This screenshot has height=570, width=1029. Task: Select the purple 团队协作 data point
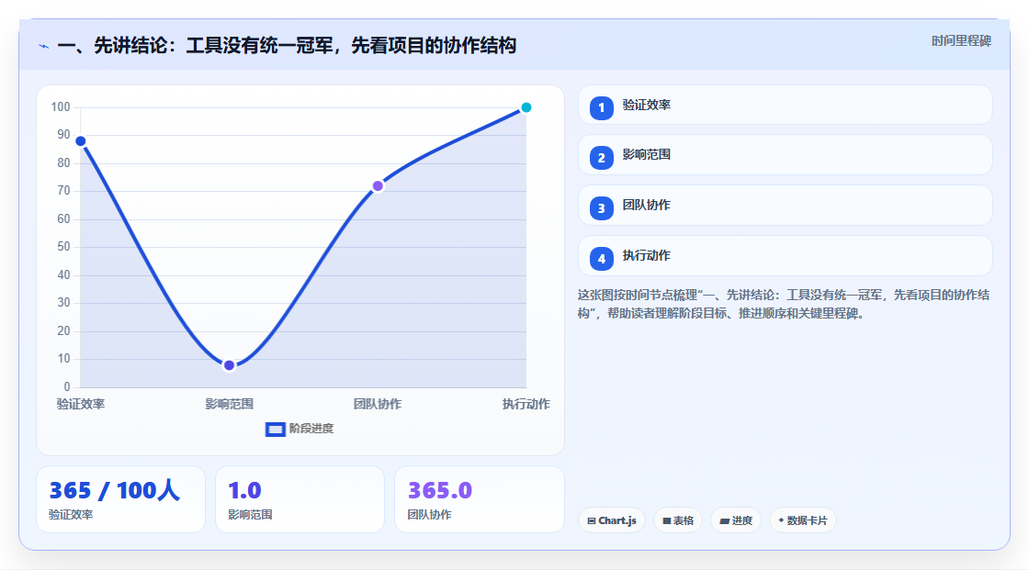coord(378,186)
